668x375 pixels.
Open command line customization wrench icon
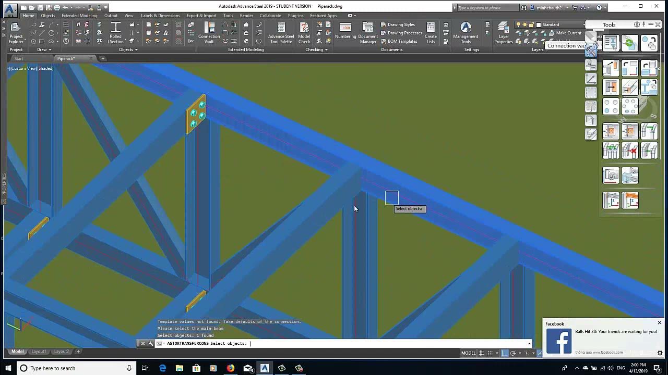pyautogui.click(x=150, y=343)
